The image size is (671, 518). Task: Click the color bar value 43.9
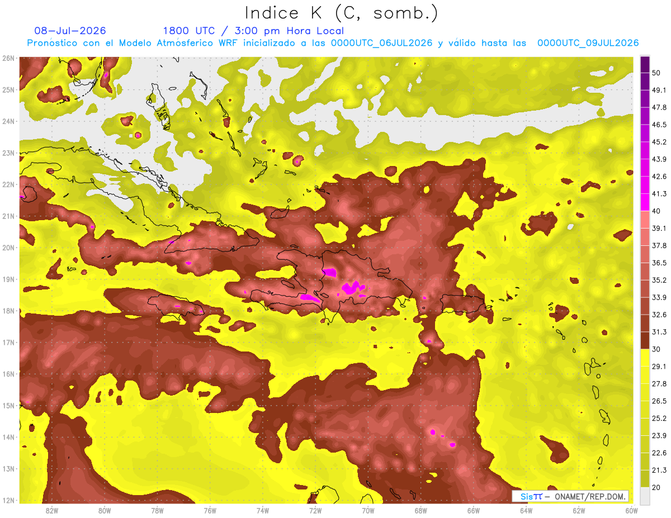tap(659, 159)
